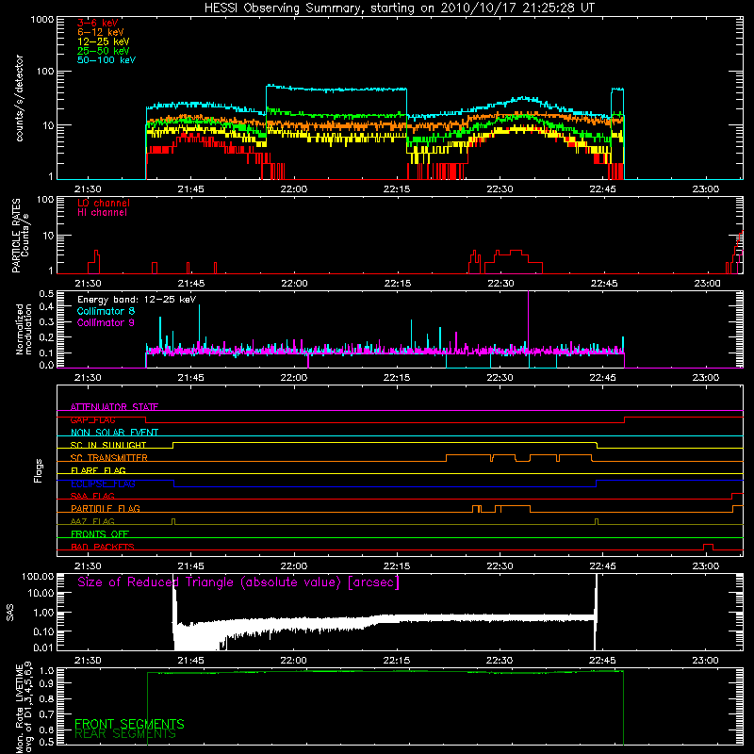Click the NON SOLAR EVENT flag label

point(114,433)
